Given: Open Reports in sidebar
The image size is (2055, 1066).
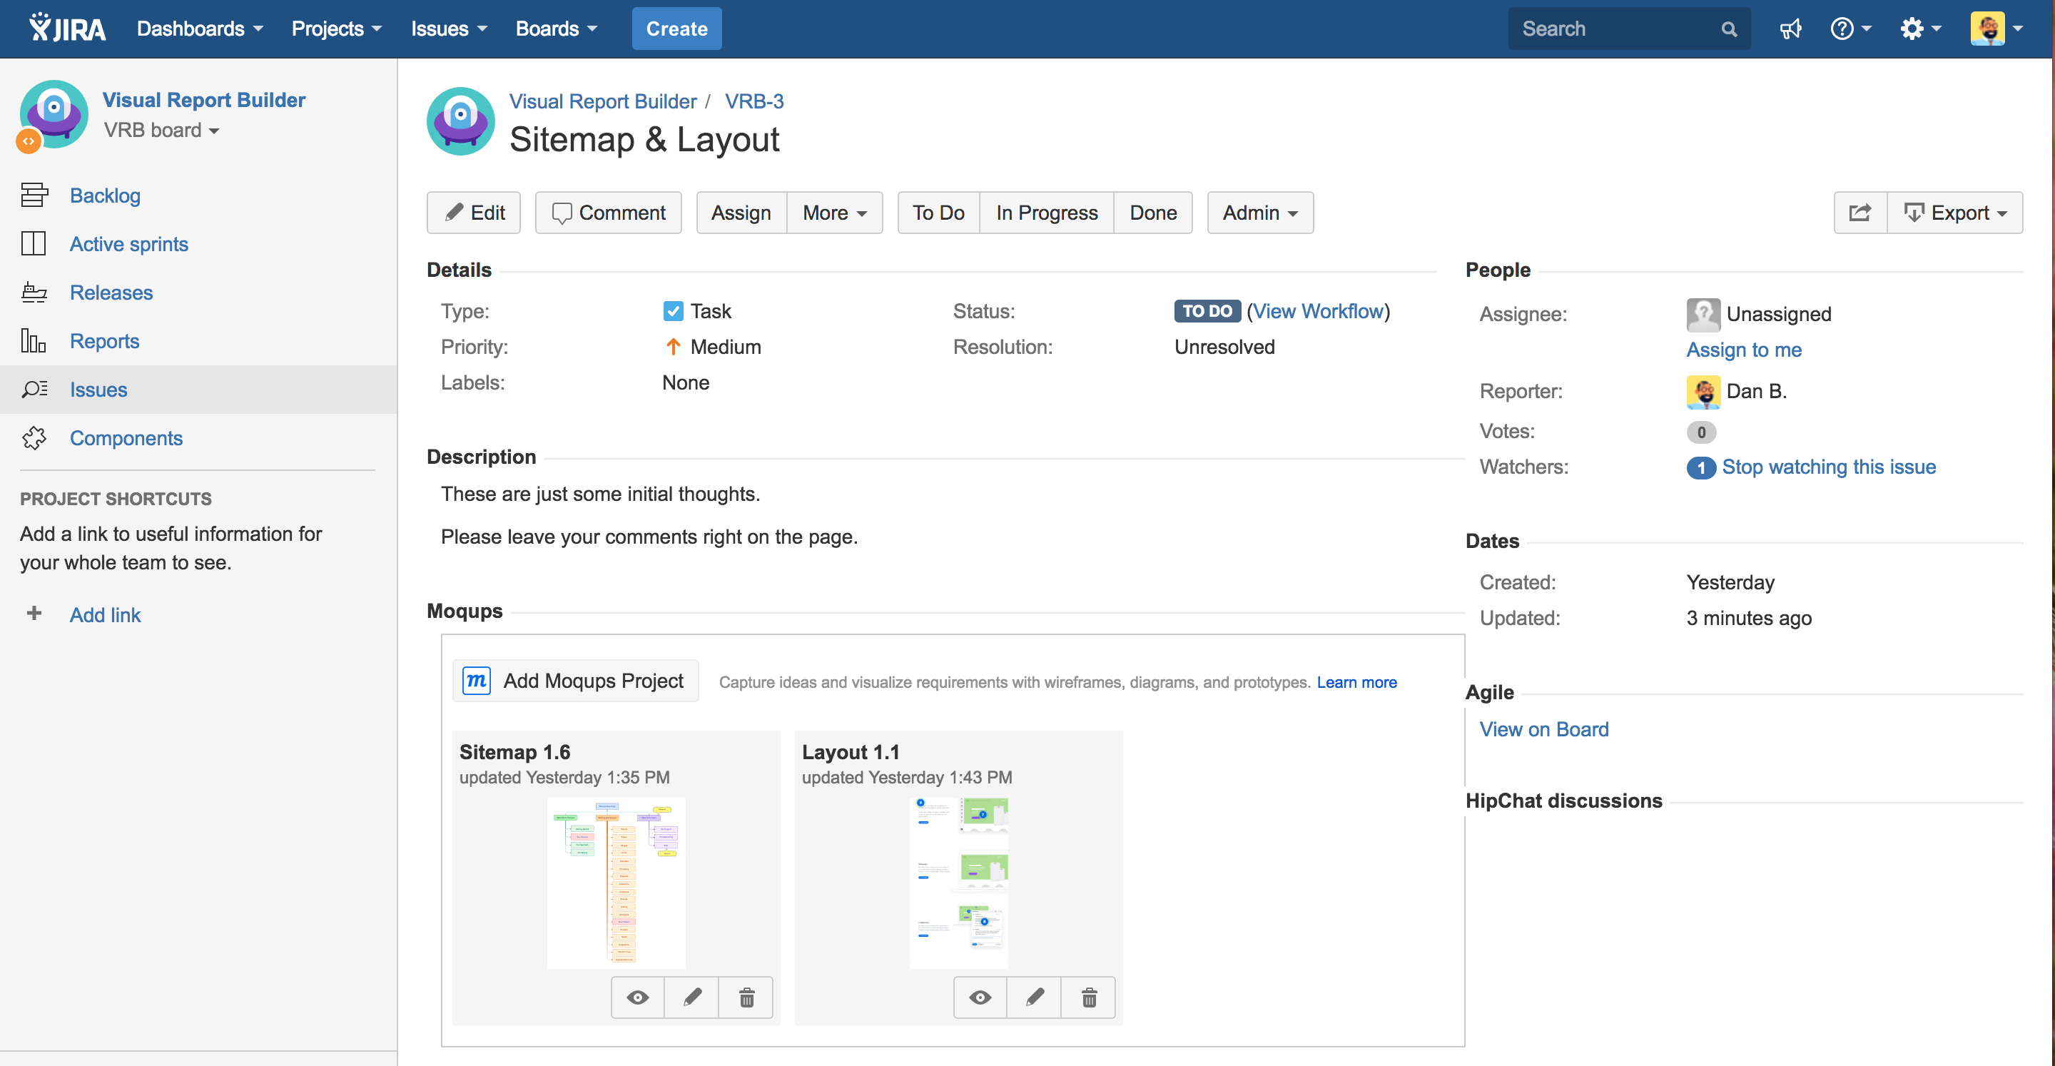Looking at the screenshot, I should 104,340.
